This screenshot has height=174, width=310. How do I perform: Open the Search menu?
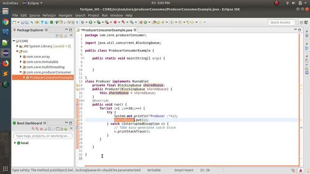(x=80, y=15)
